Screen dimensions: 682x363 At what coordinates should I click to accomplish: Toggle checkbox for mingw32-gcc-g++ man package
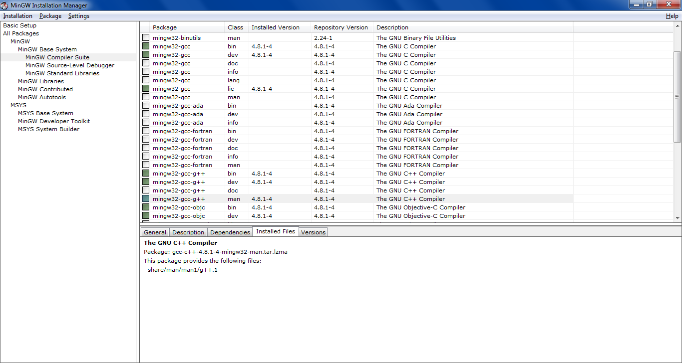point(146,199)
